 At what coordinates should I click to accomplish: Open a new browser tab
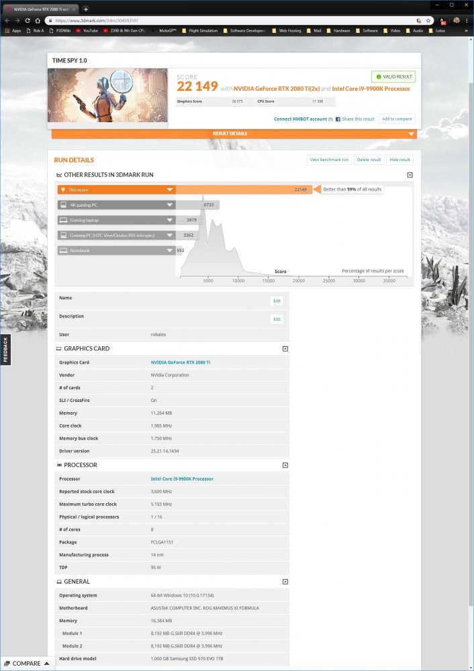click(x=86, y=9)
